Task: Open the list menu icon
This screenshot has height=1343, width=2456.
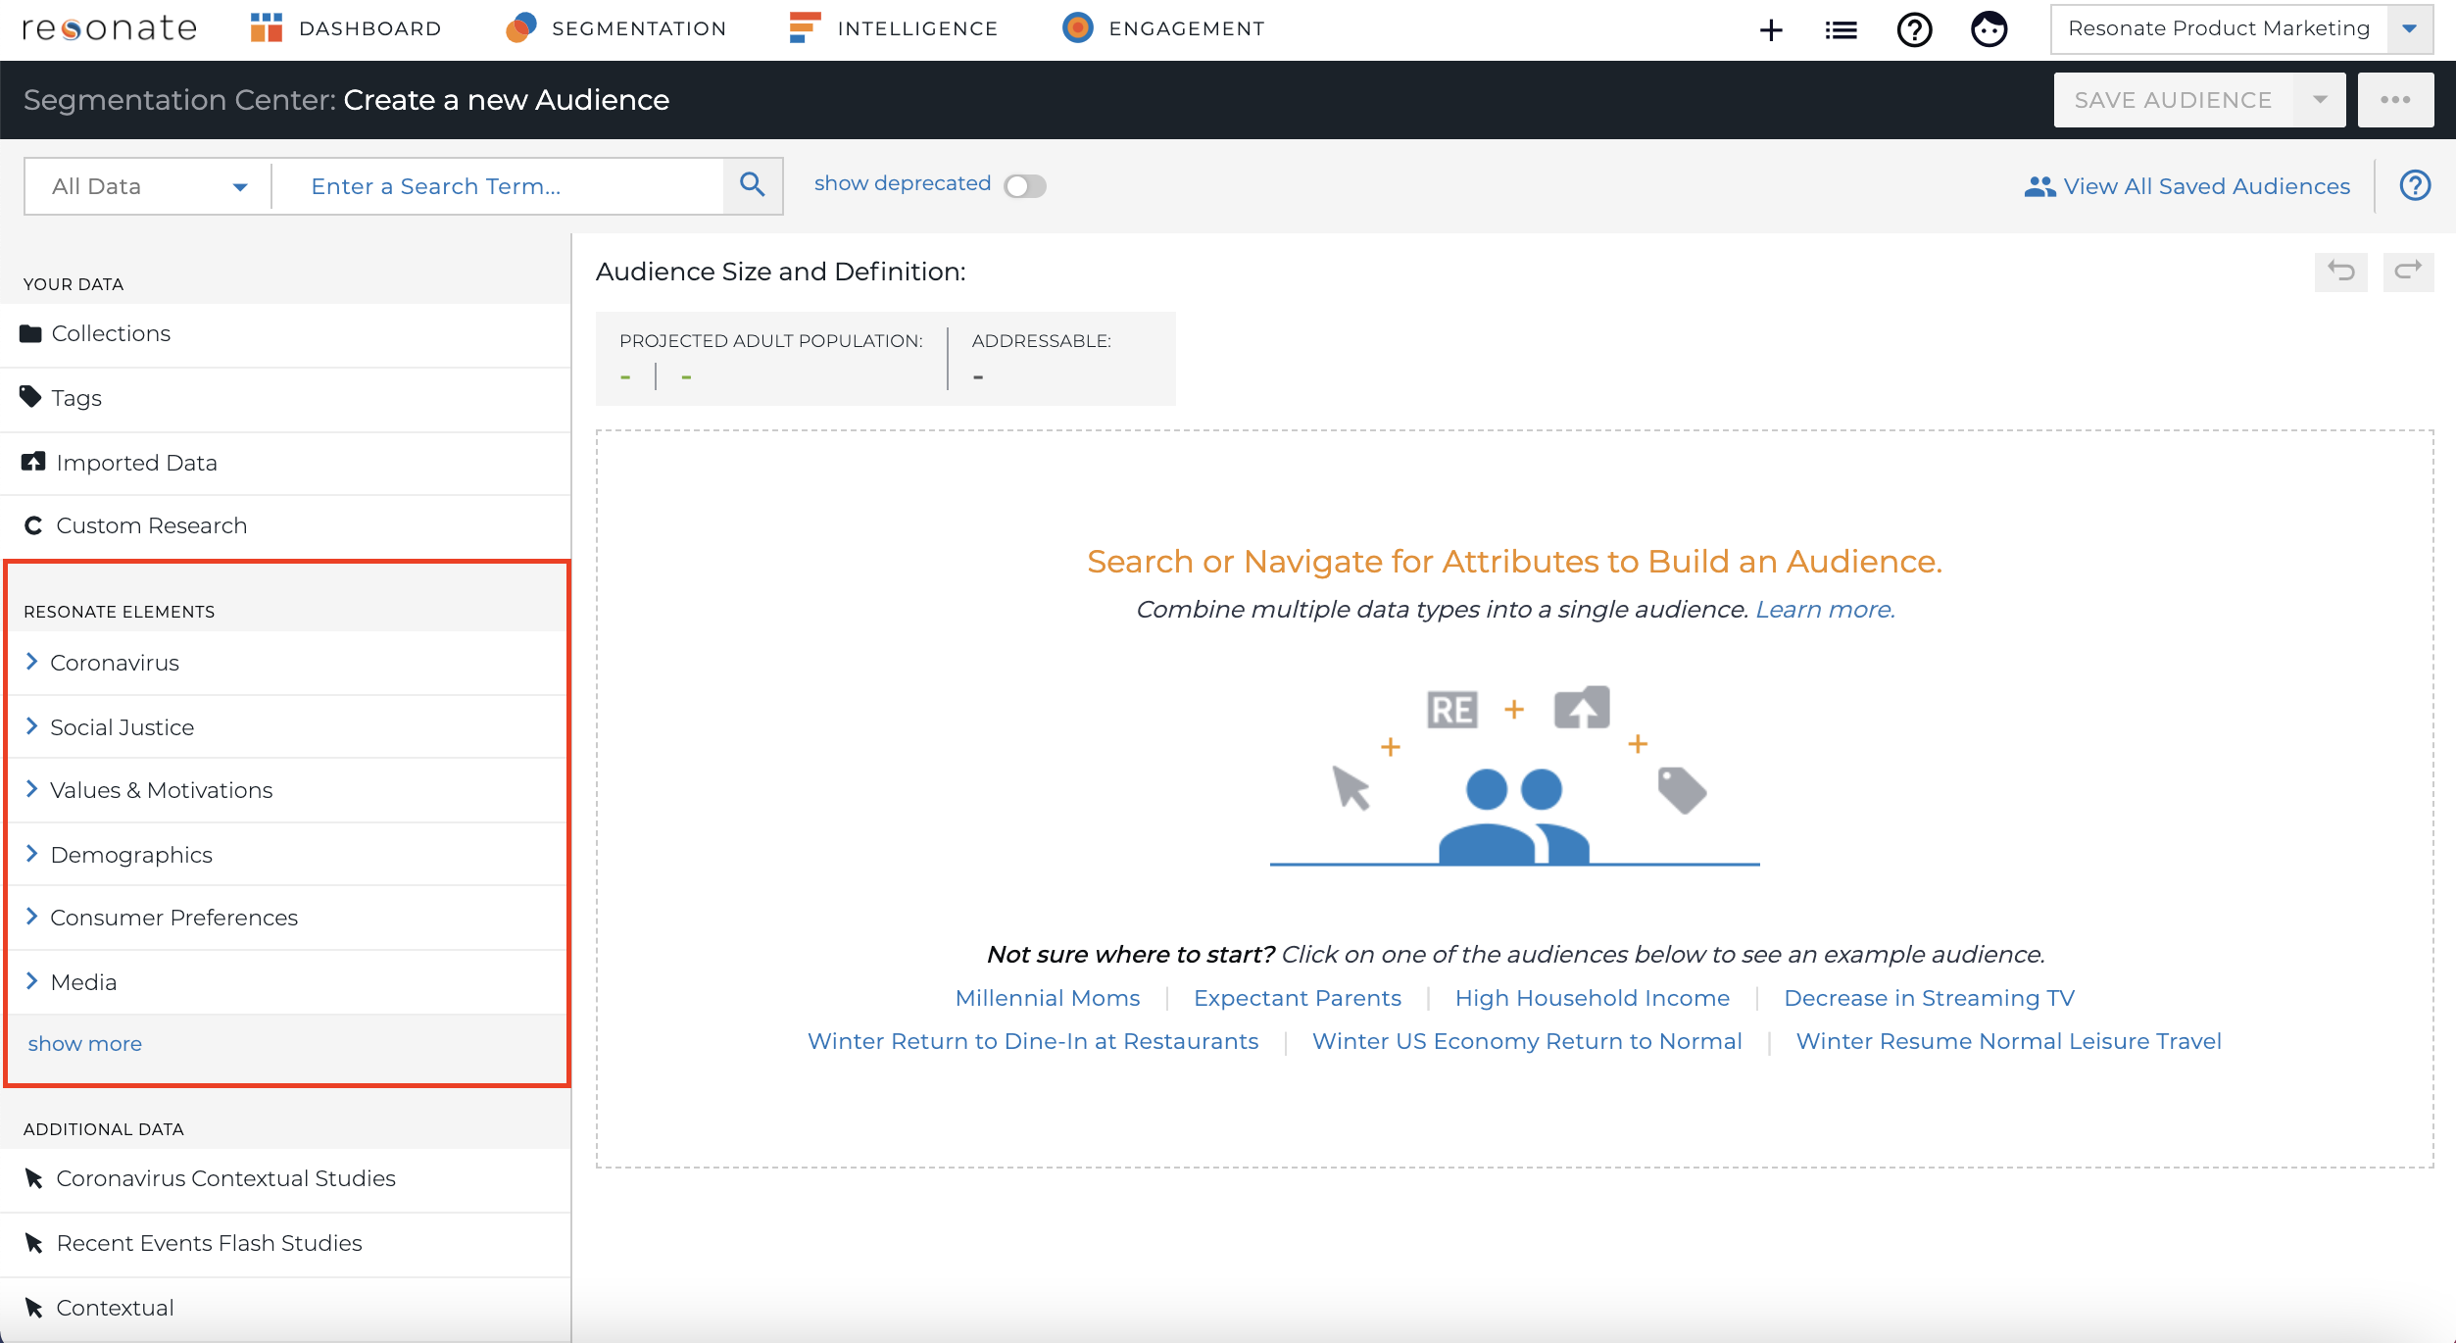Action: point(1842,30)
